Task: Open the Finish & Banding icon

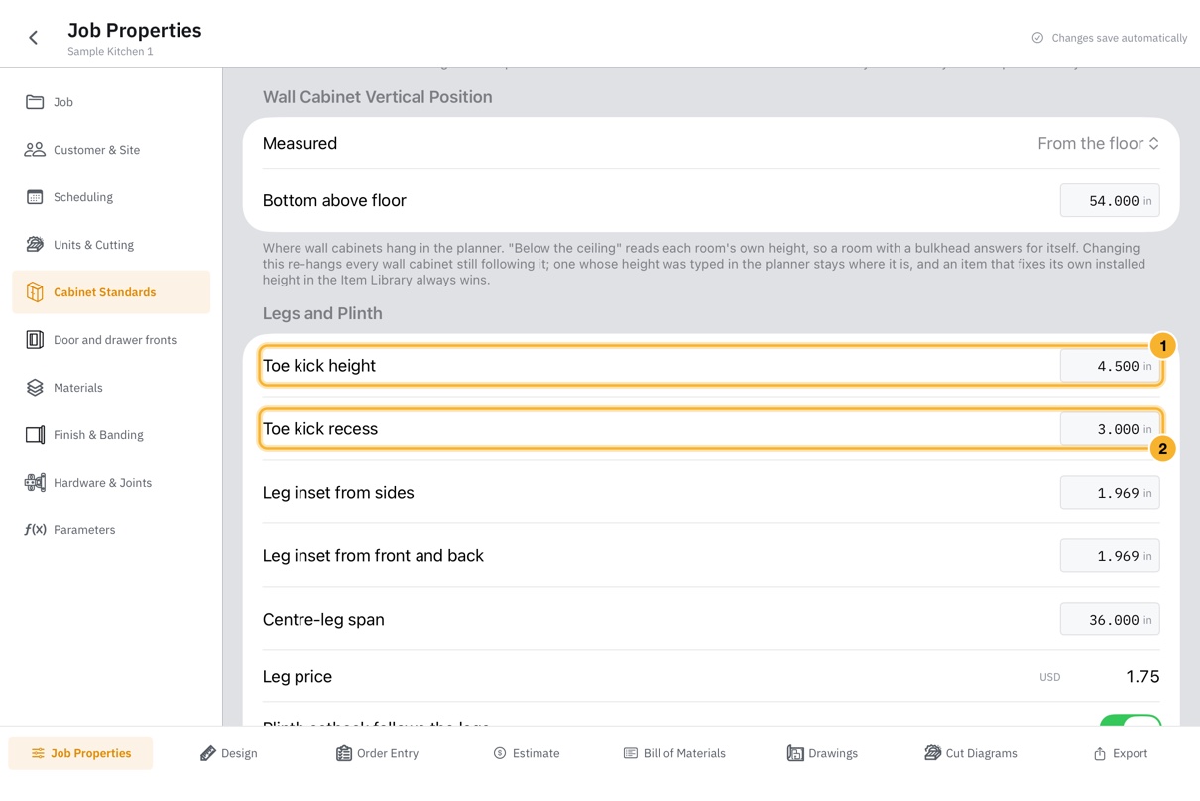Action: pyautogui.click(x=35, y=435)
